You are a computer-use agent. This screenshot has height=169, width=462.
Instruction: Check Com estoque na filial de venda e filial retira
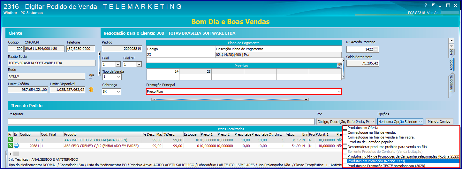coord(345,137)
